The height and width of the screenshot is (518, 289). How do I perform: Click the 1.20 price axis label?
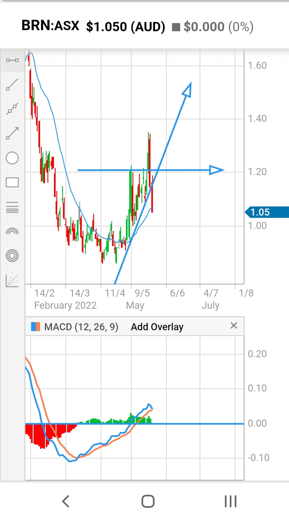click(x=257, y=172)
